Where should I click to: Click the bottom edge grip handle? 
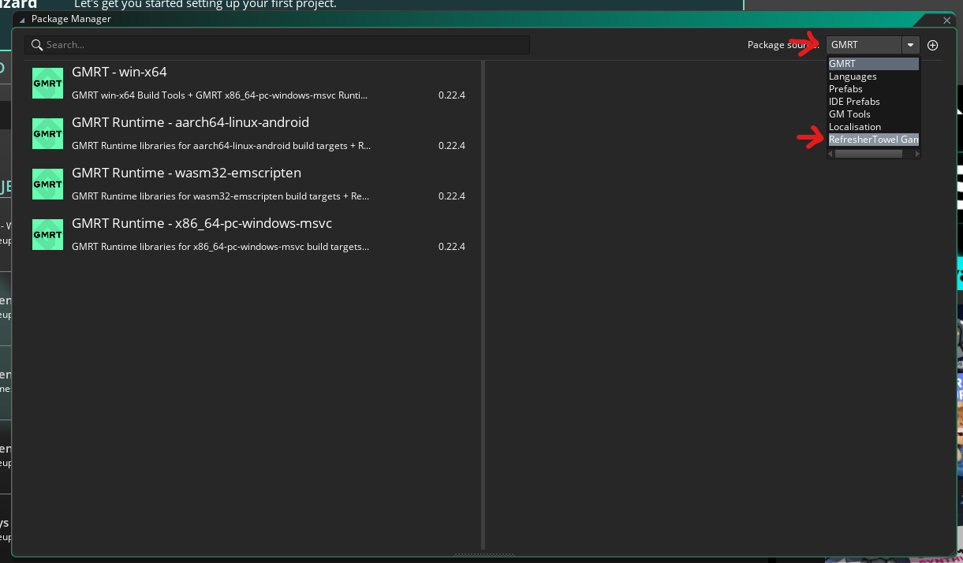[484, 555]
